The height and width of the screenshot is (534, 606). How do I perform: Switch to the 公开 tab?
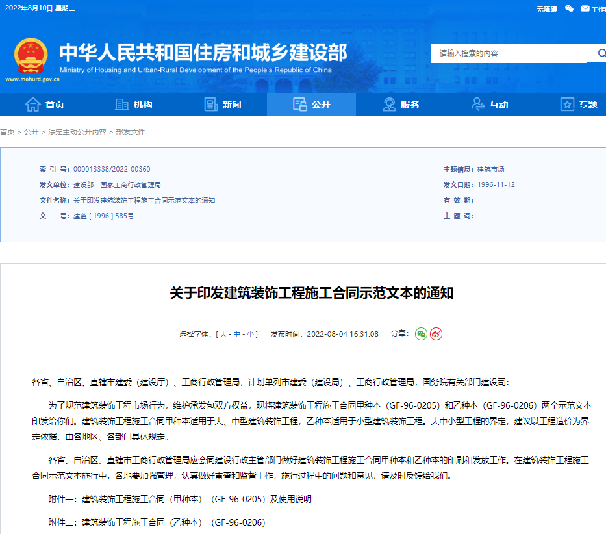tap(311, 104)
